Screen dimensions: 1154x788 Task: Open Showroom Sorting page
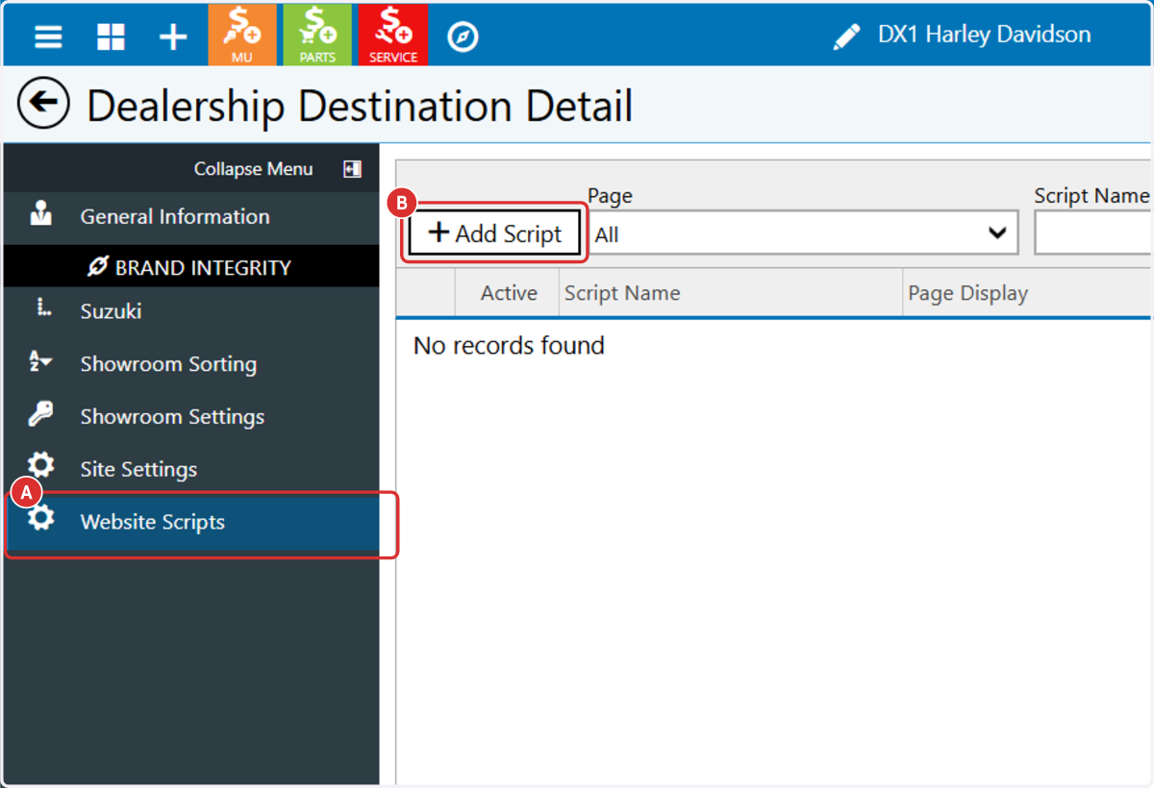point(191,364)
